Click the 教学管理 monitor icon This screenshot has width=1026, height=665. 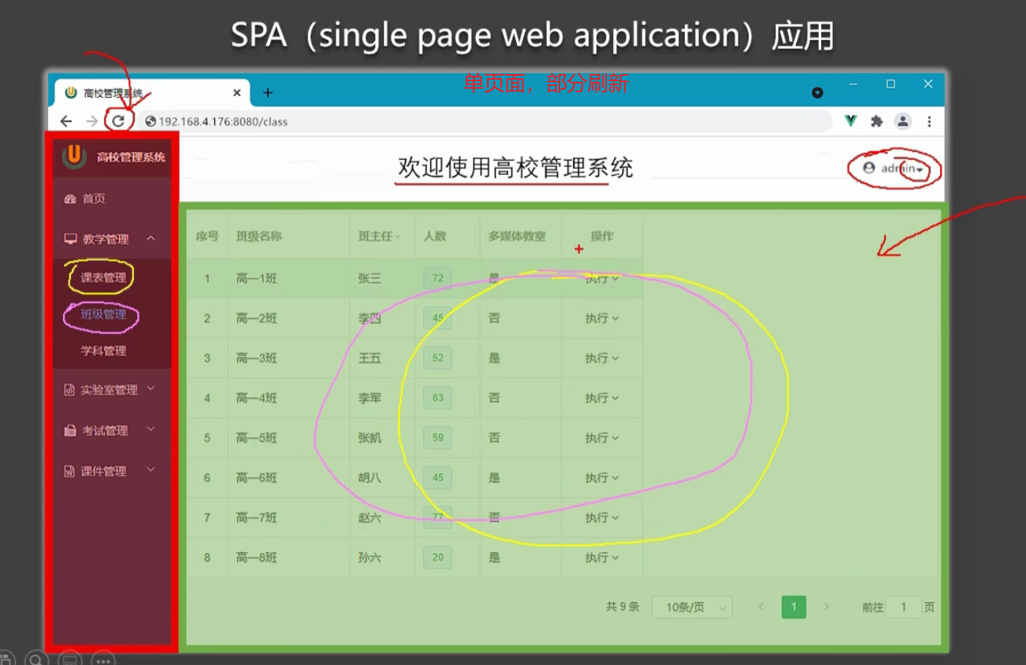[70, 239]
